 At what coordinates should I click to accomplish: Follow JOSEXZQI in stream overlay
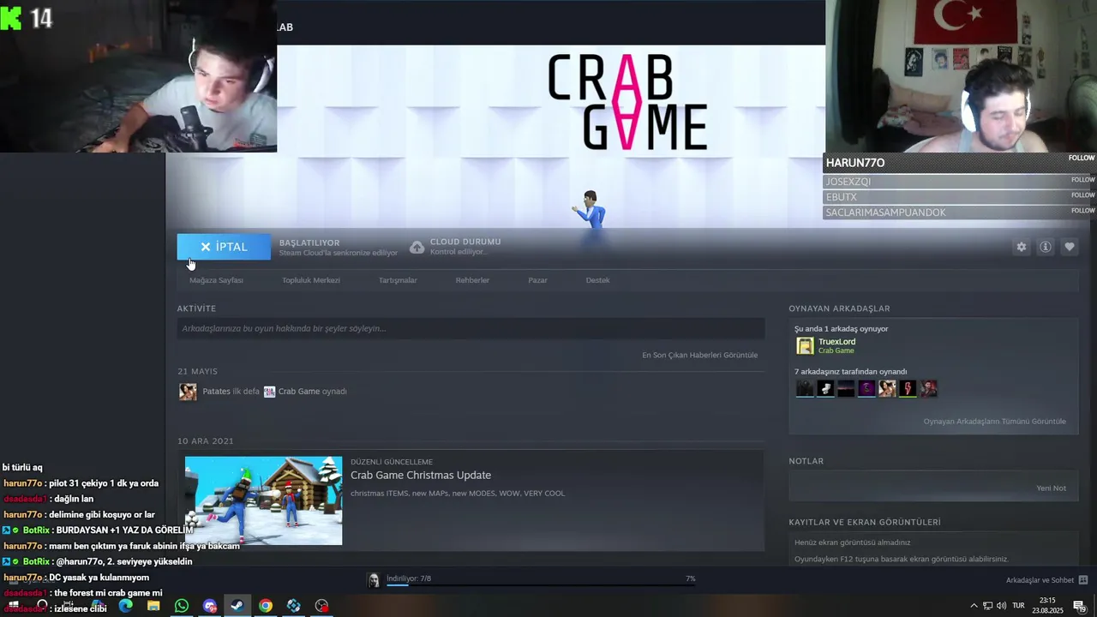(1083, 179)
